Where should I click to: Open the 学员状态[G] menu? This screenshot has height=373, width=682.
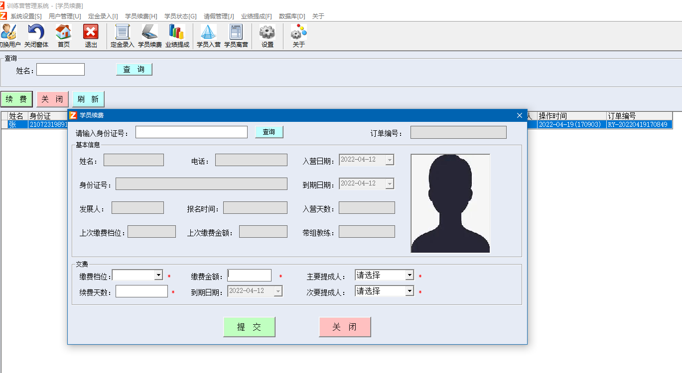[x=180, y=16]
